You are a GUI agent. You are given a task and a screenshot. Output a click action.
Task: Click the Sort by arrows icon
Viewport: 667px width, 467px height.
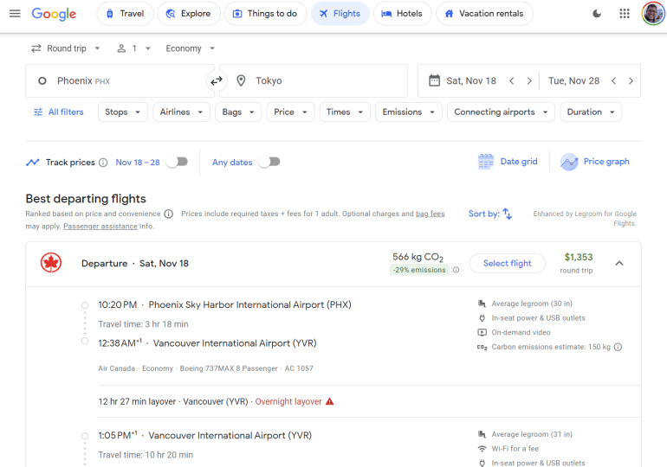[x=508, y=214]
